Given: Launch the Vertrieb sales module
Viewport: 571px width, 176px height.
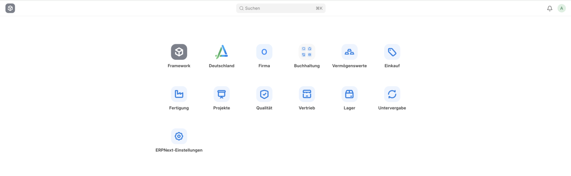Looking at the screenshot, I should point(307,94).
